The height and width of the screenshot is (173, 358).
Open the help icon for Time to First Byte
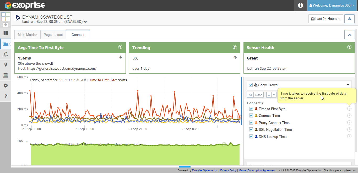click(x=349, y=109)
